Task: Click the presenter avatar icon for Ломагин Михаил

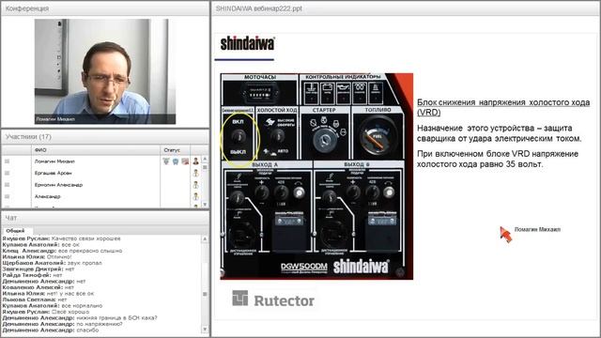Action: (x=196, y=161)
